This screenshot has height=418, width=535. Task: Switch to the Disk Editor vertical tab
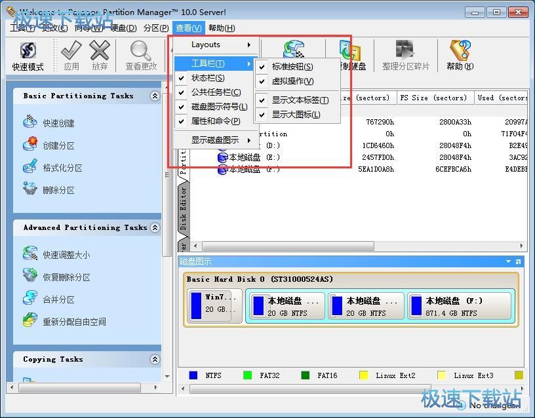tap(183, 208)
